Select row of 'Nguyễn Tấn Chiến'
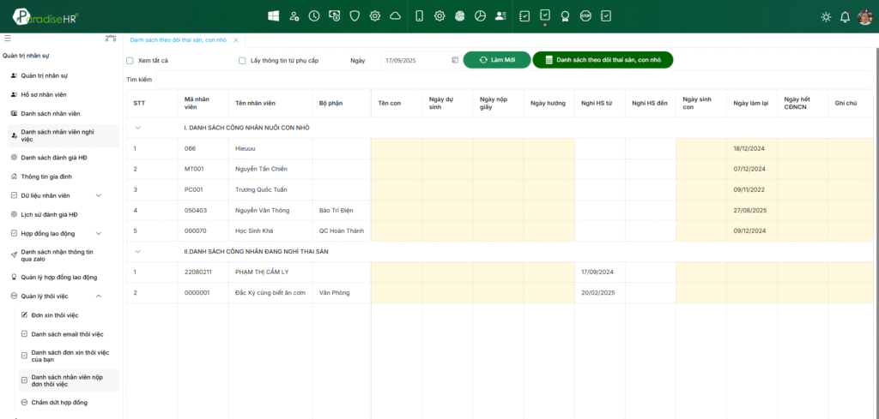 point(500,169)
